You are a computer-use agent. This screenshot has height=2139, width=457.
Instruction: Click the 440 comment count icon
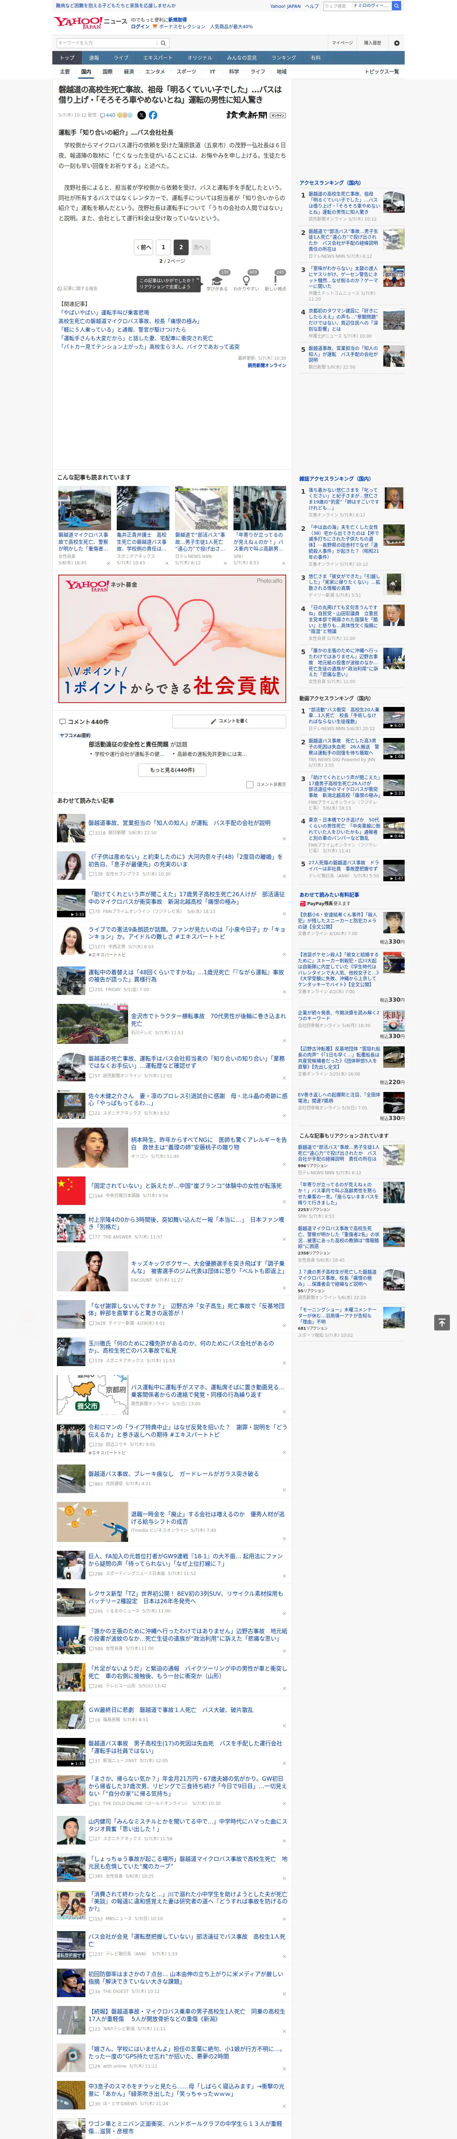108,116
